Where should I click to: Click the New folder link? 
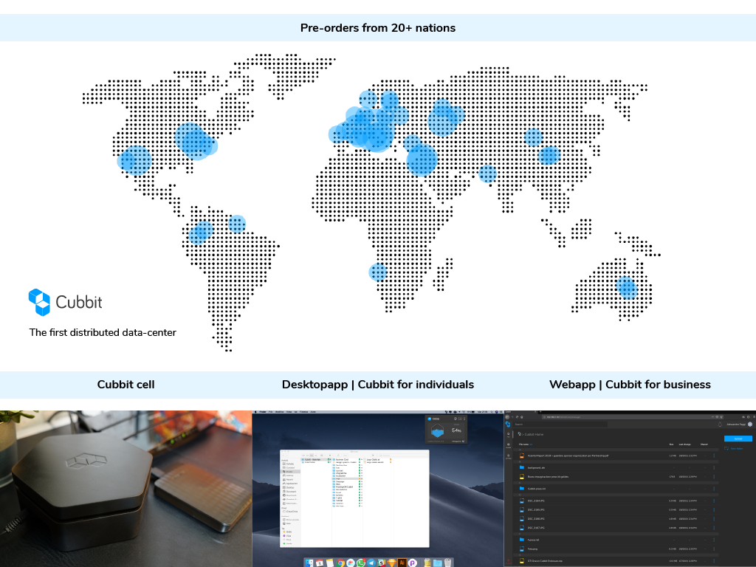[x=738, y=448]
